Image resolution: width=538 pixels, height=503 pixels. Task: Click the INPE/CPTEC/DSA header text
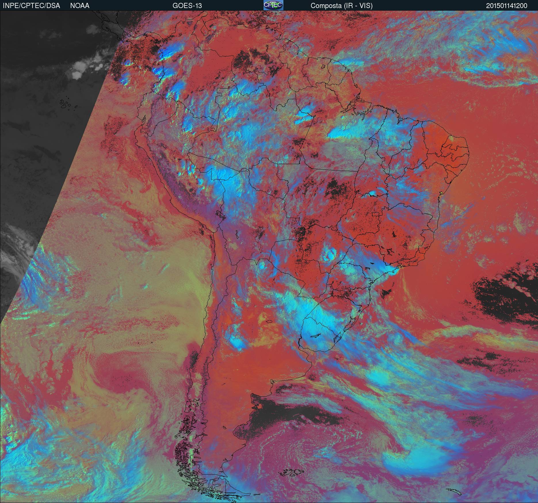(31, 6)
